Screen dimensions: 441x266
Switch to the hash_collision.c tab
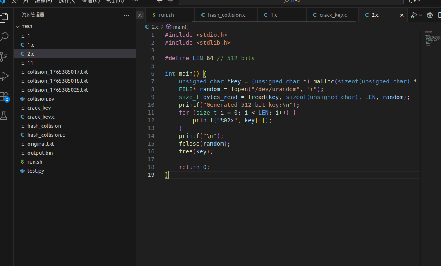point(226,15)
